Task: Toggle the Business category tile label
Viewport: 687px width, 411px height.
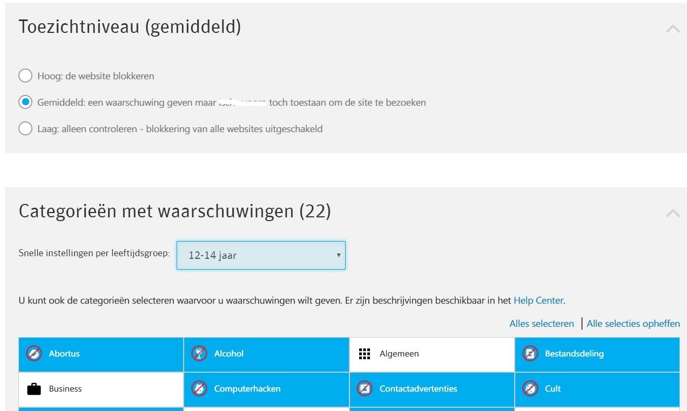Action: point(65,389)
